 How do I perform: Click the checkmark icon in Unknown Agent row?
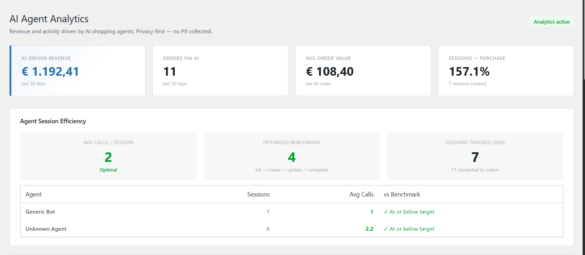tap(386, 229)
